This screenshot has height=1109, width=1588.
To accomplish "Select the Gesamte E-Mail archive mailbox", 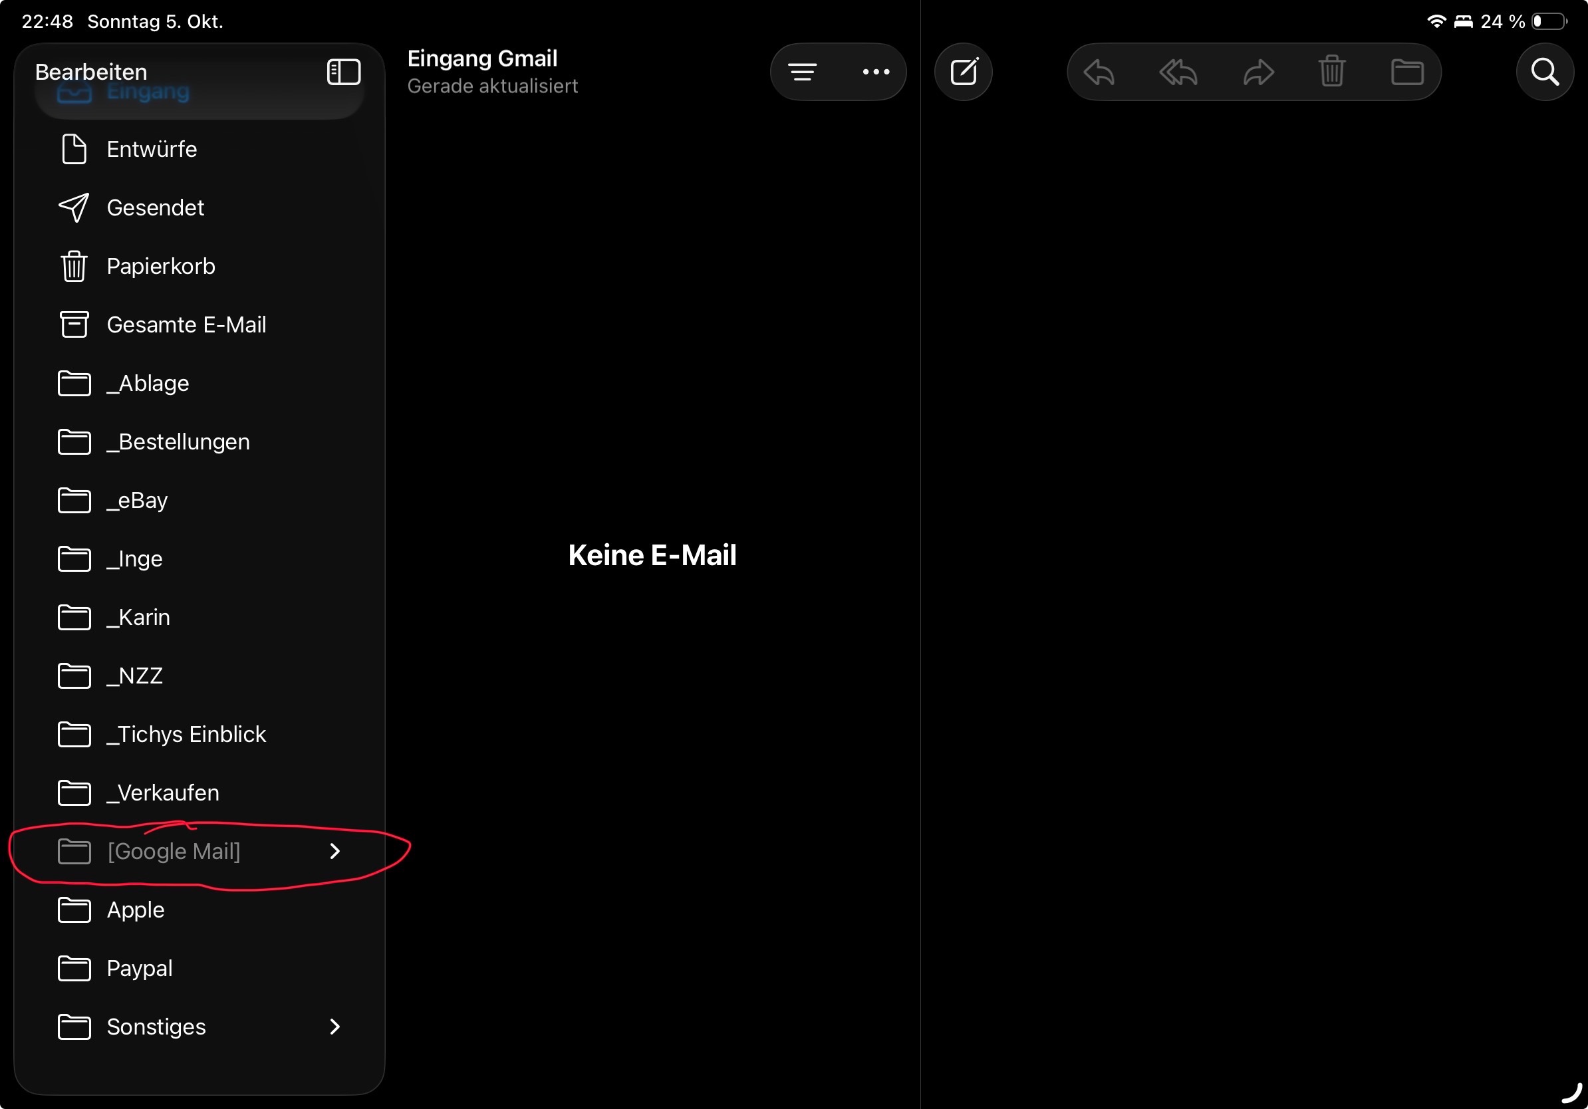I will coord(186,325).
